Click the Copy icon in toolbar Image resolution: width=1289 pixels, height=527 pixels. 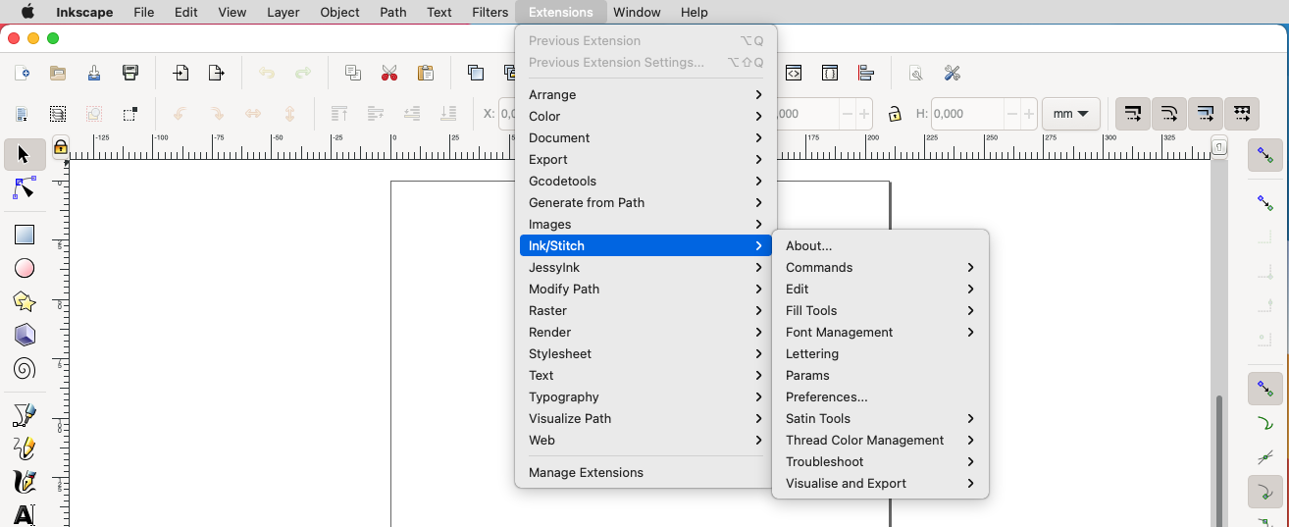[353, 73]
